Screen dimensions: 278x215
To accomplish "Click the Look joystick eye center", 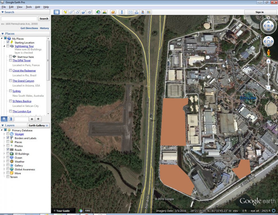I will coord(268,26).
